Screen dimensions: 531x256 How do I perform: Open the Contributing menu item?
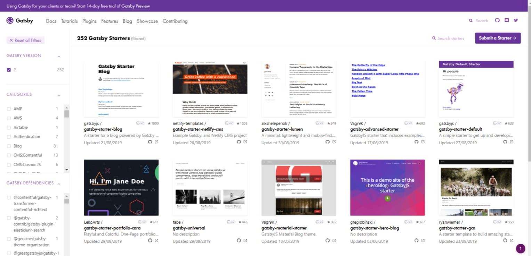(175, 21)
